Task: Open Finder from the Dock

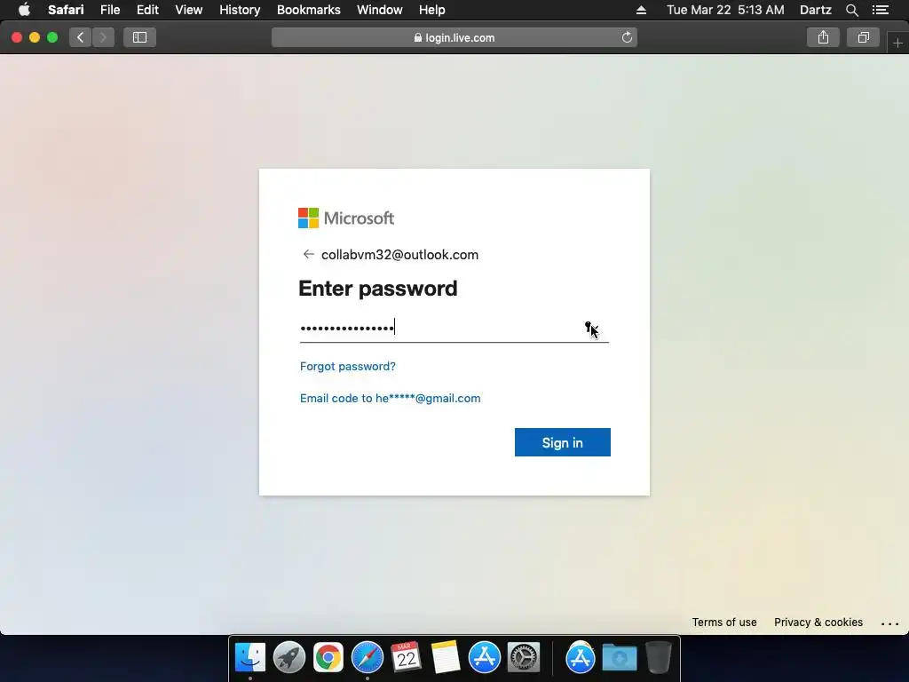Action: pyautogui.click(x=249, y=657)
